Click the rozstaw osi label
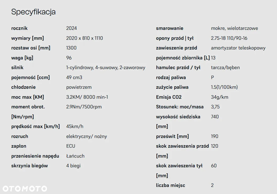 (31, 48)
